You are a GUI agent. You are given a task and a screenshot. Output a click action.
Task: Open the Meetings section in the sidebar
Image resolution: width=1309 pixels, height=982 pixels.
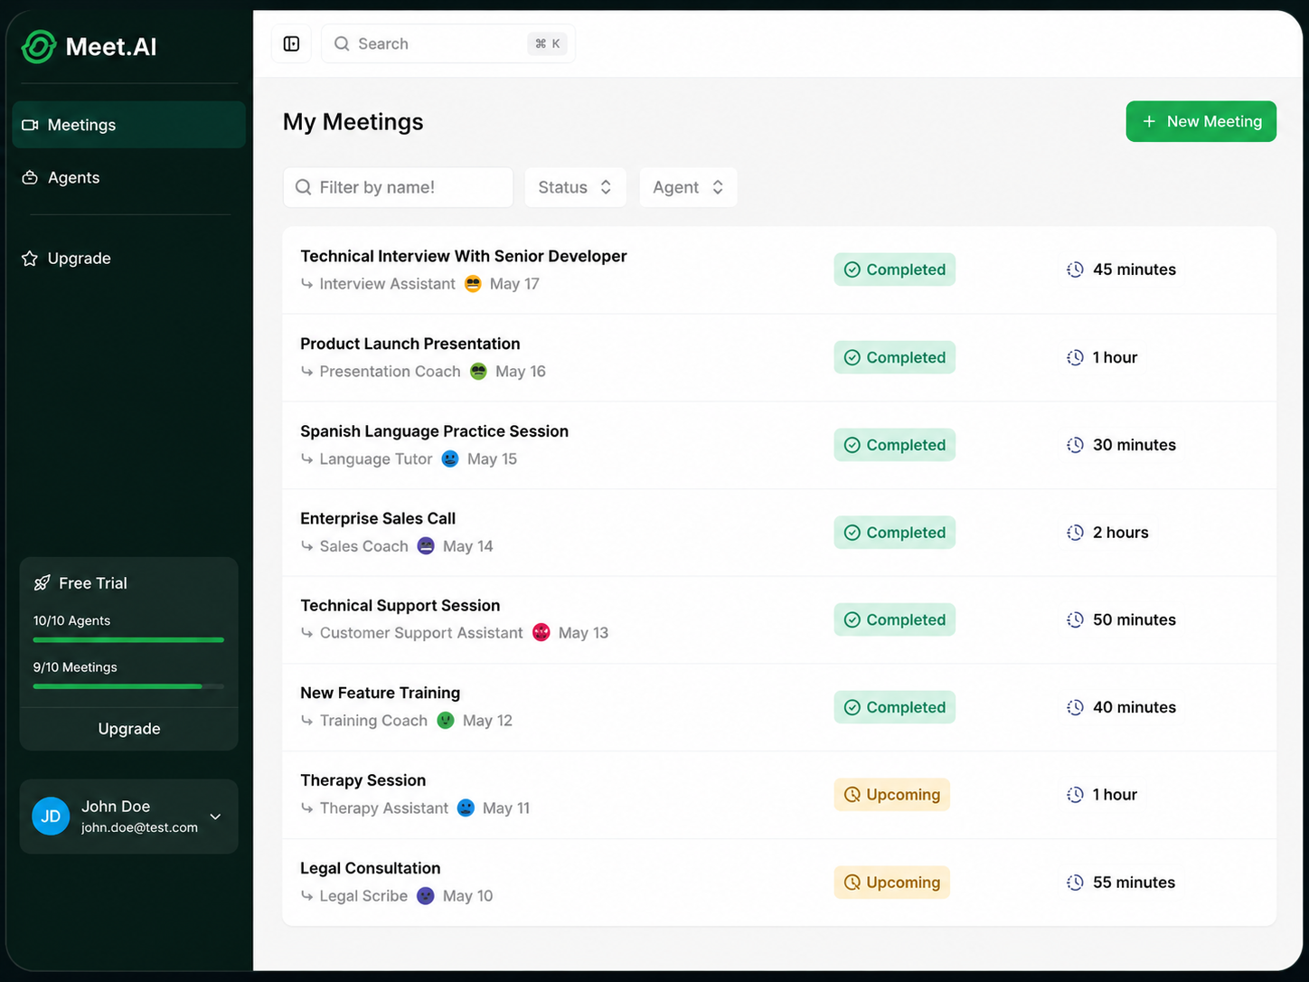(x=128, y=125)
